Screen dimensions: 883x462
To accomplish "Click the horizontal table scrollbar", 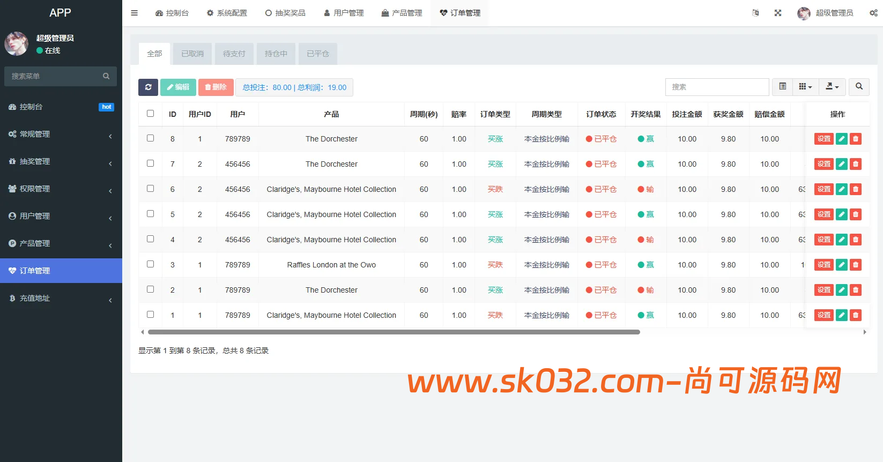I will 394,332.
